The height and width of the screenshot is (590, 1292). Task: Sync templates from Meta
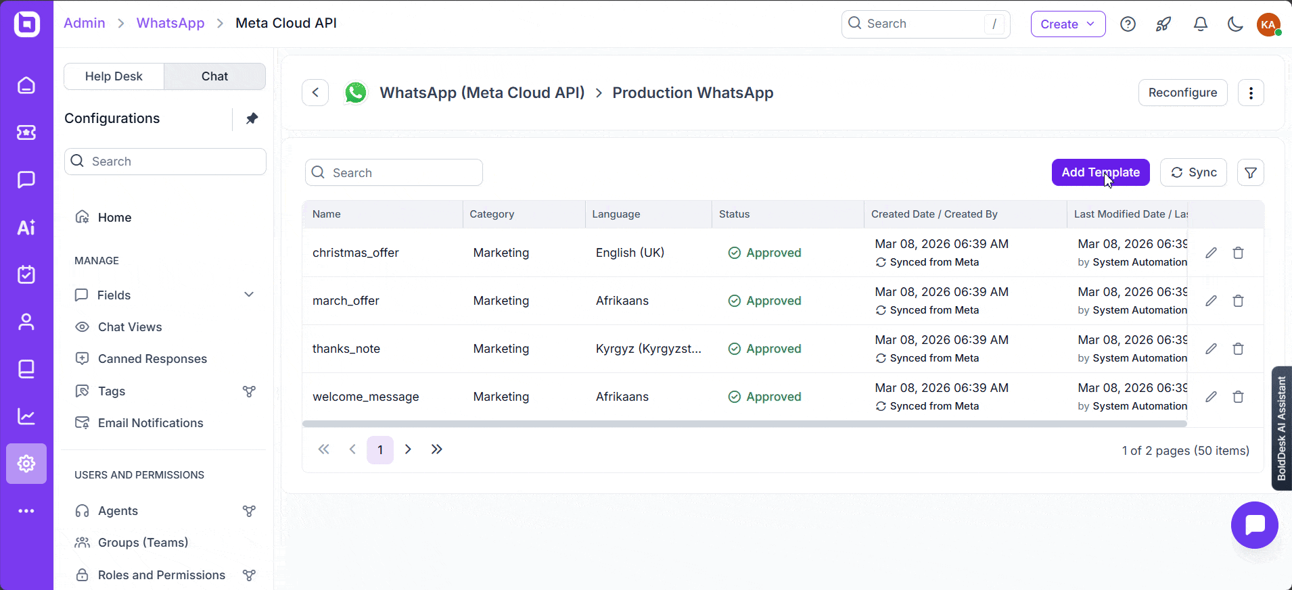coord(1193,172)
